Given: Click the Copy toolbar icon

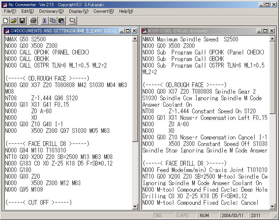Looking at the screenshot, I should point(53,21).
